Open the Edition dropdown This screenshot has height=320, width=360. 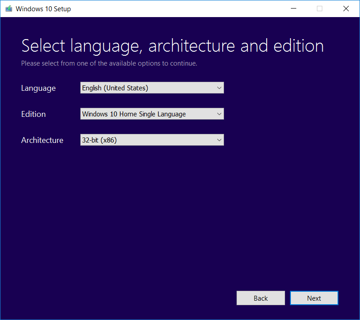(x=152, y=114)
